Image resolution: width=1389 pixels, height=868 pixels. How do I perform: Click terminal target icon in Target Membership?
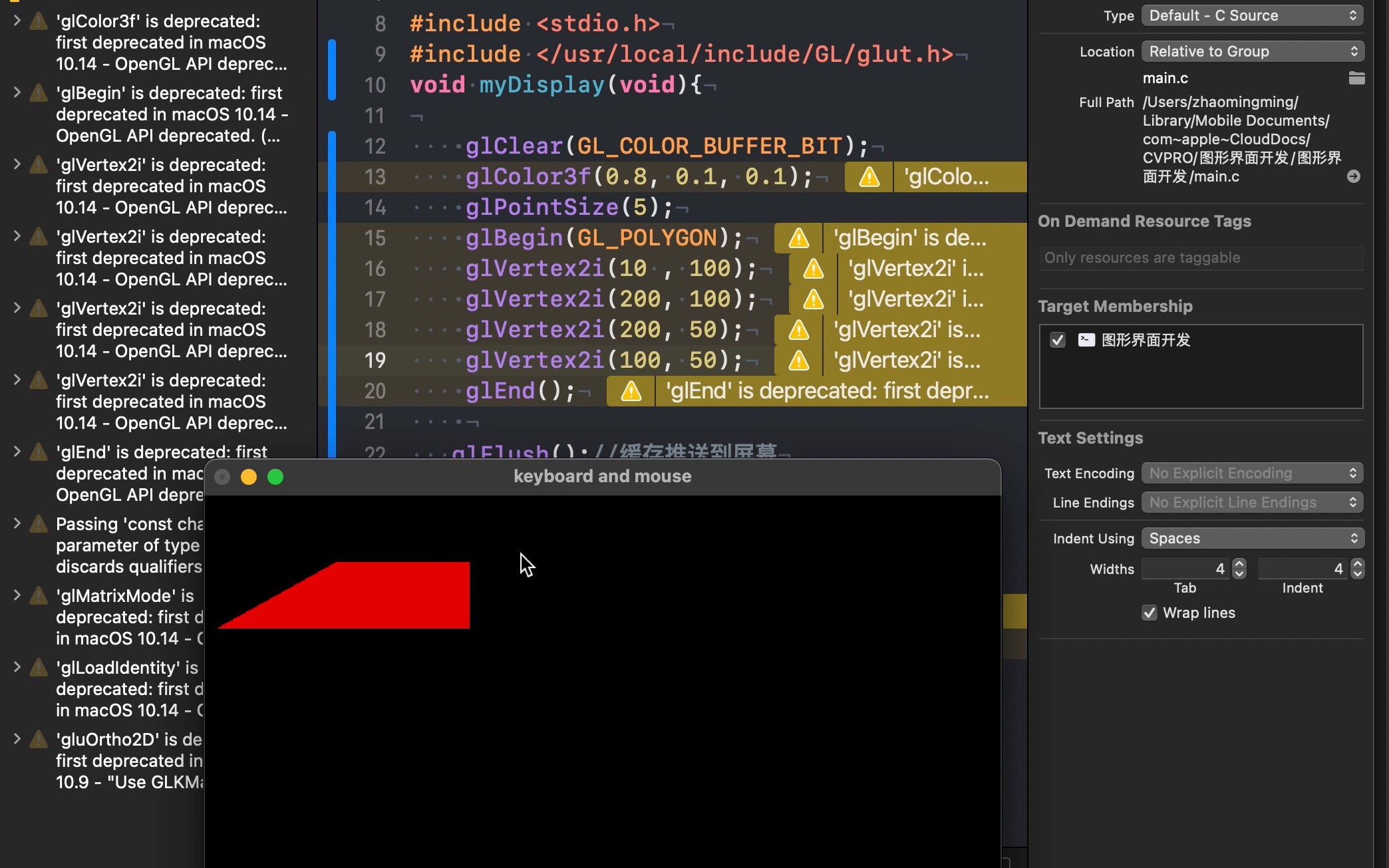click(1086, 340)
